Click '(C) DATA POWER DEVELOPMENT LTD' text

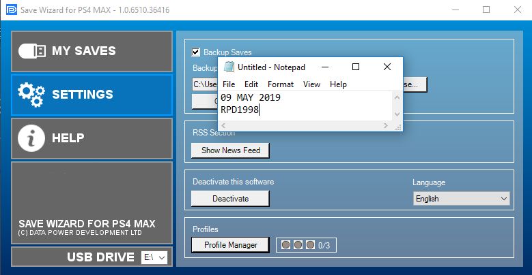80,233
